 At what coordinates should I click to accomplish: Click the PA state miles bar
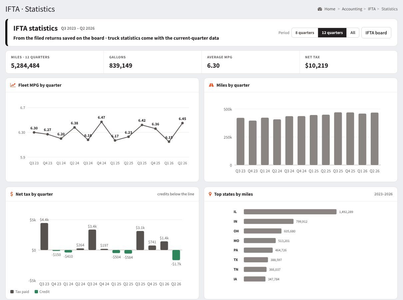258,250
